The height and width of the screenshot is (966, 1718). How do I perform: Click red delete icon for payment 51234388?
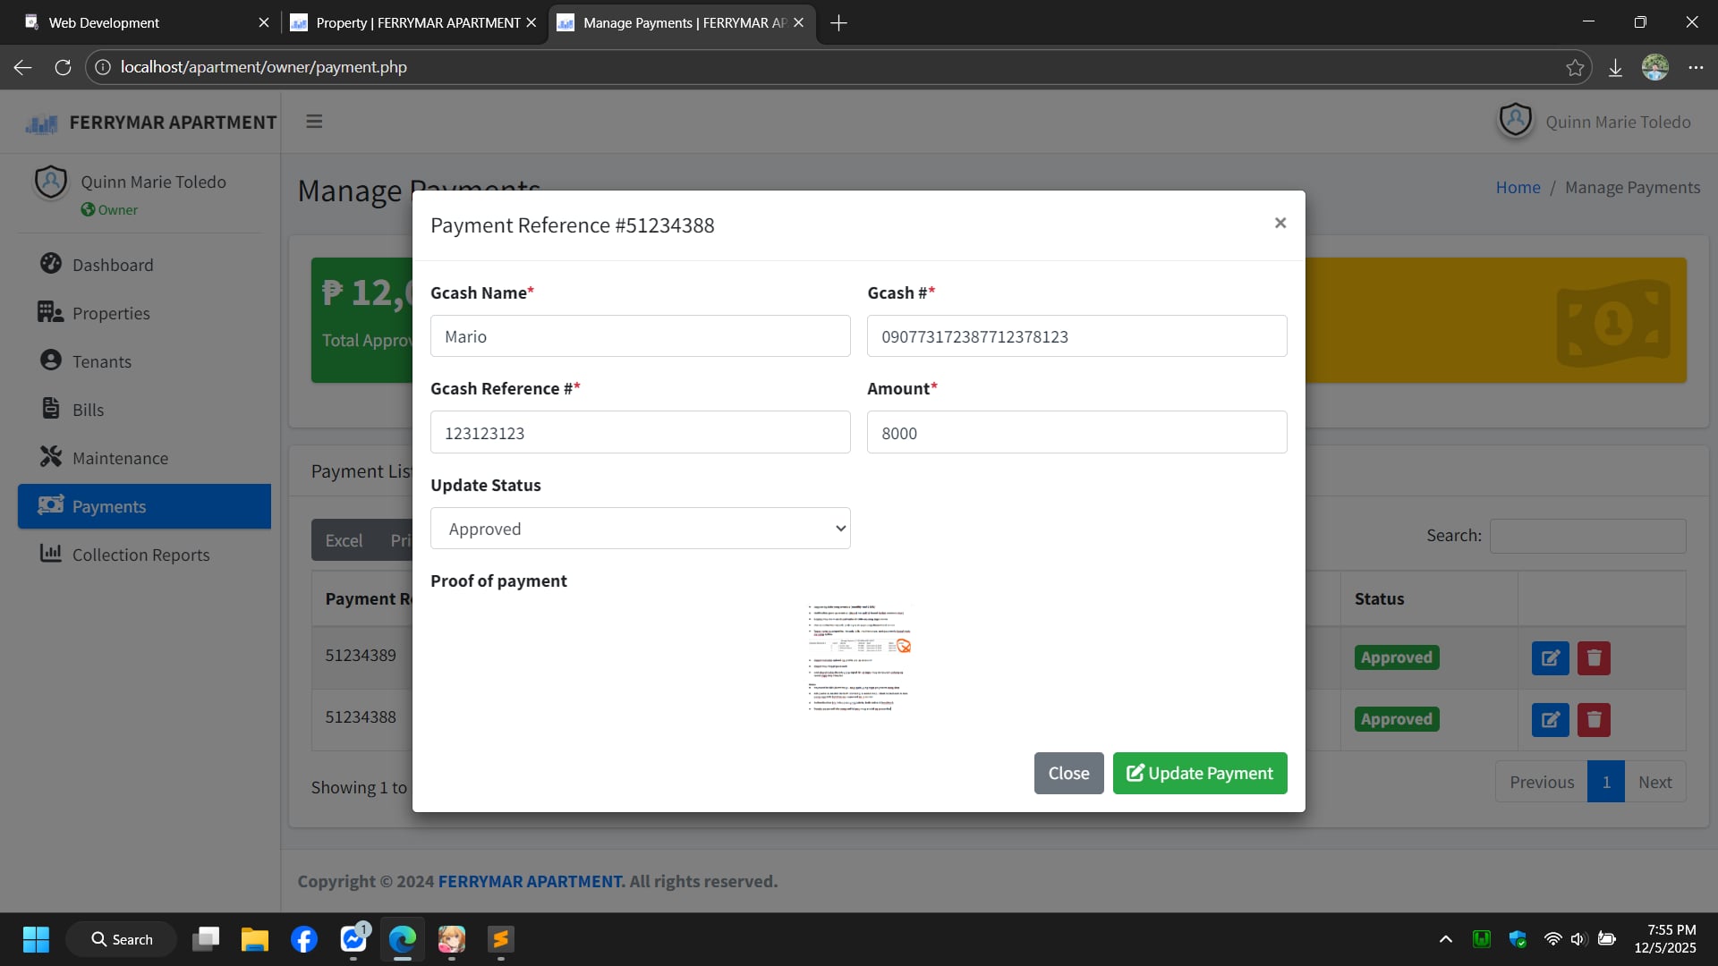pos(1593,720)
